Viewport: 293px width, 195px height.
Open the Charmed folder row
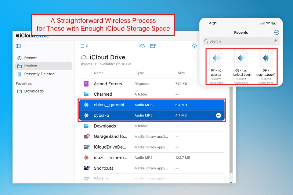click(x=152, y=94)
